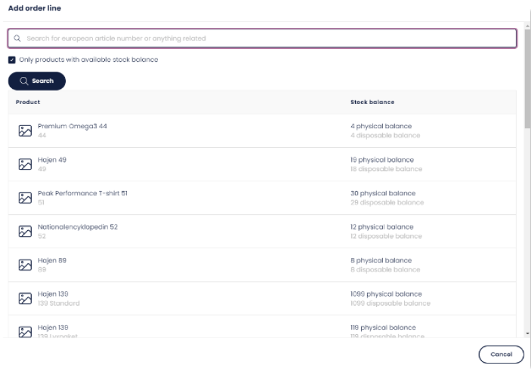Click the 30 physical balance stock text

[382, 193]
